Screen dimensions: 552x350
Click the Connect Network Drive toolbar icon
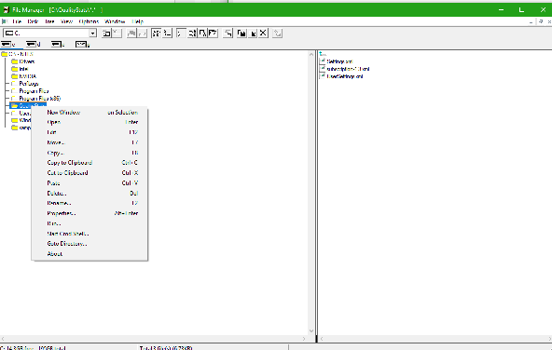tap(106, 34)
